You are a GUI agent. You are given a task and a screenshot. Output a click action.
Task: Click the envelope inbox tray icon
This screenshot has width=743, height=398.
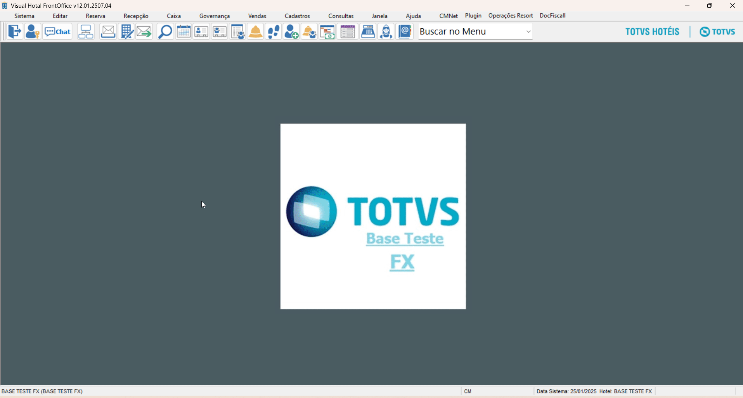click(108, 31)
